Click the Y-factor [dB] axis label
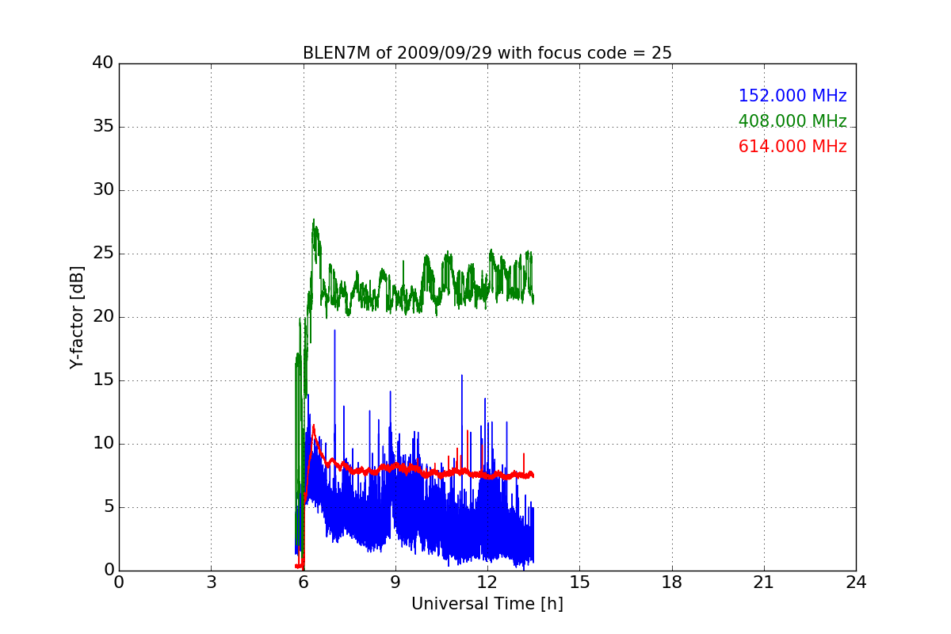Viewport: 951px width, 634px height. point(77,317)
